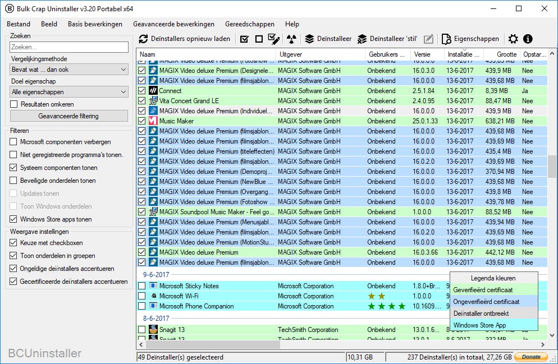Click the select-all checkmark toolbar icon

click(x=245, y=39)
